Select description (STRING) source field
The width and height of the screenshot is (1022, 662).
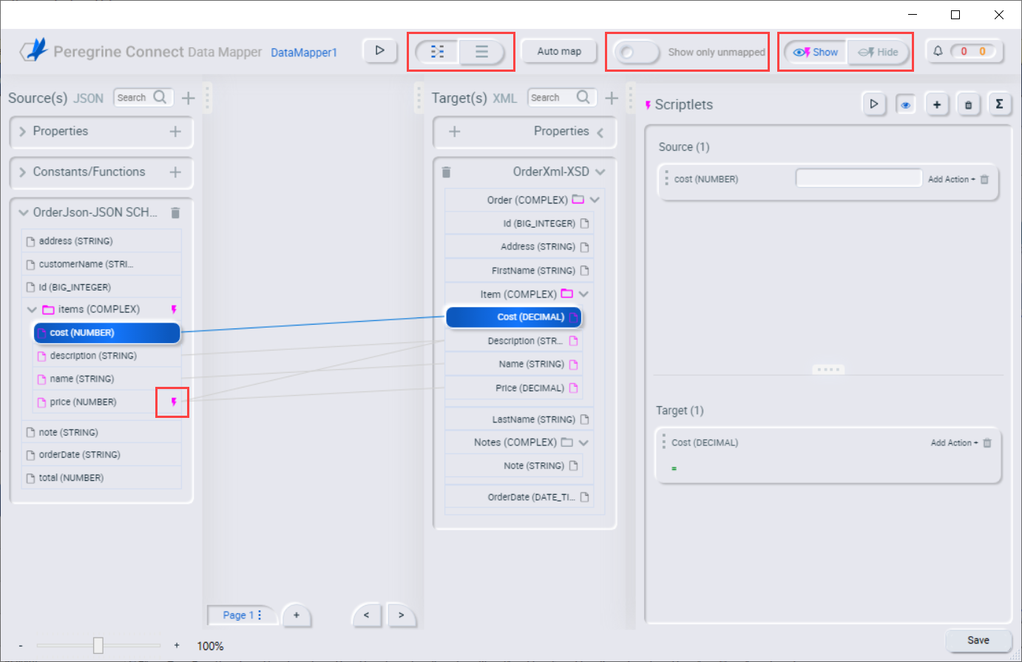coord(107,356)
